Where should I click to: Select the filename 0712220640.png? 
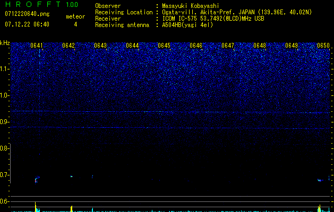point(27,14)
